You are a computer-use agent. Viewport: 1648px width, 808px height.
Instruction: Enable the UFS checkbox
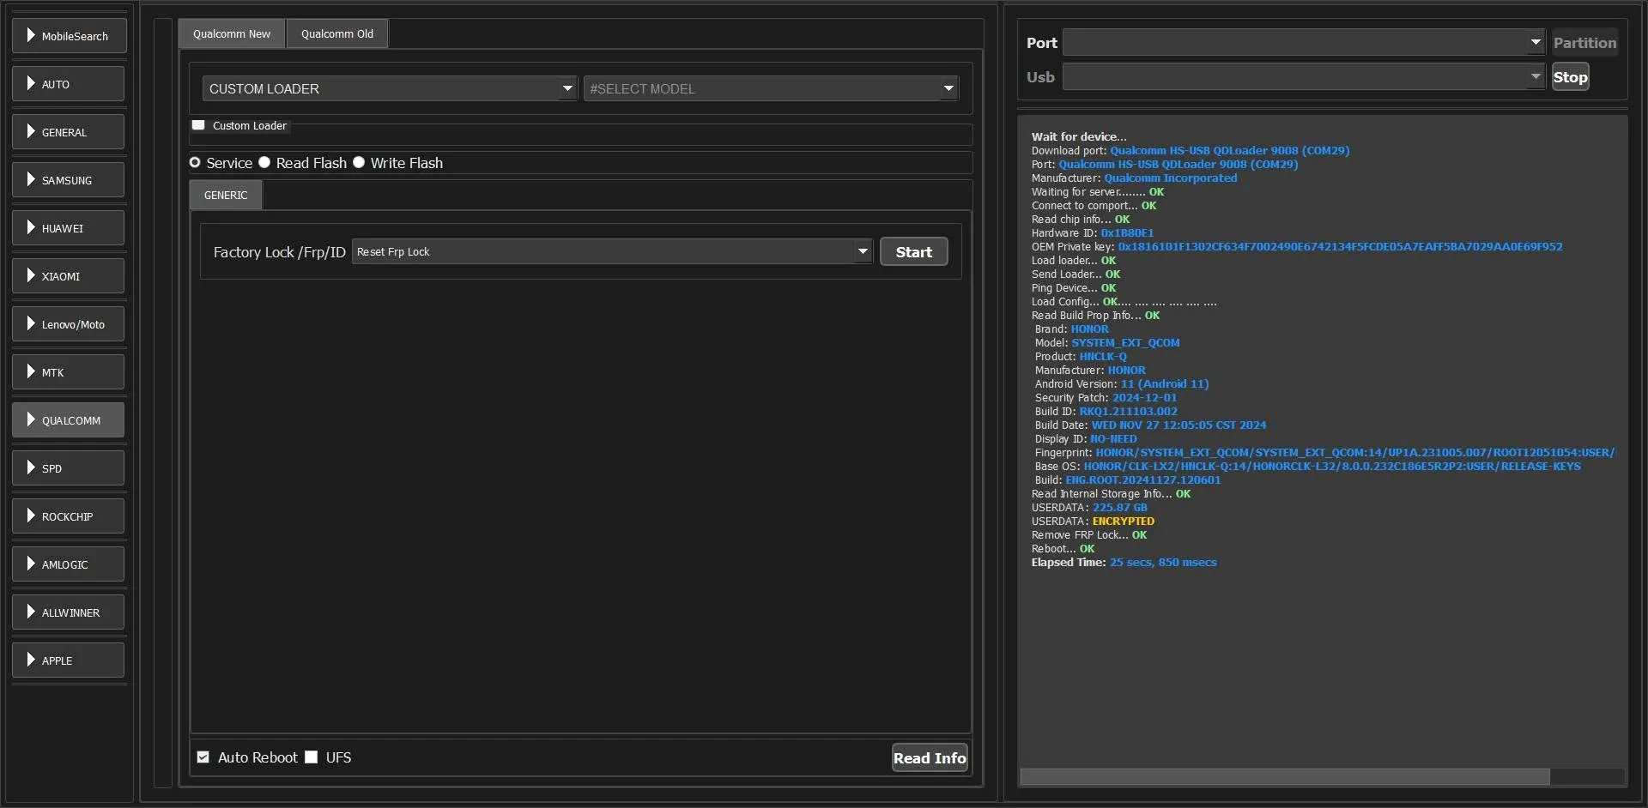pos(312,757)
